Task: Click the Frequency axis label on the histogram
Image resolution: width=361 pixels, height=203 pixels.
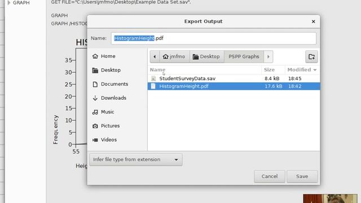Action: (x=55, y=130)
